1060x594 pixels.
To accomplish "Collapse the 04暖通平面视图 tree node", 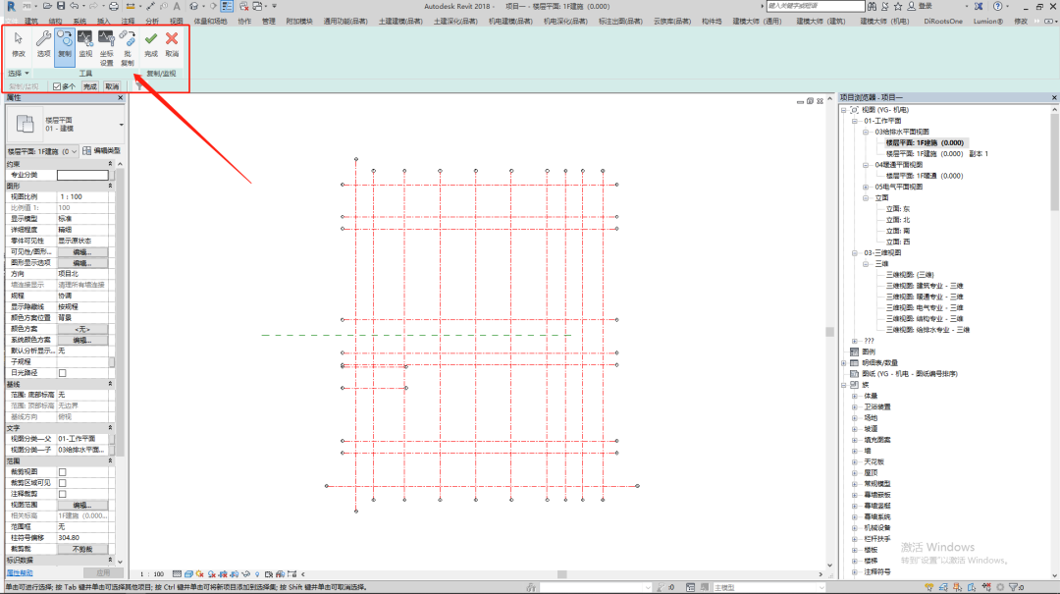I will click(x=866, y=165).
